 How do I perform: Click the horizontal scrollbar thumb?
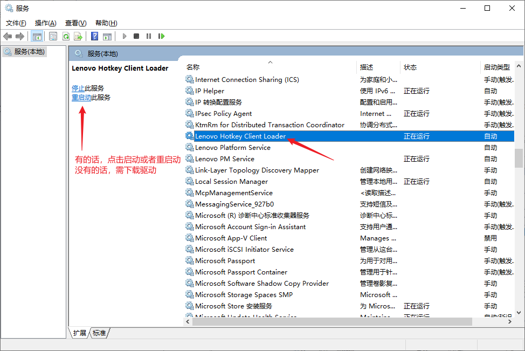coord(332,321)
